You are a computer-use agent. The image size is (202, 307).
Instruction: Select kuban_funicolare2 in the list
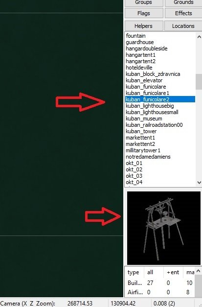(160, 99)
